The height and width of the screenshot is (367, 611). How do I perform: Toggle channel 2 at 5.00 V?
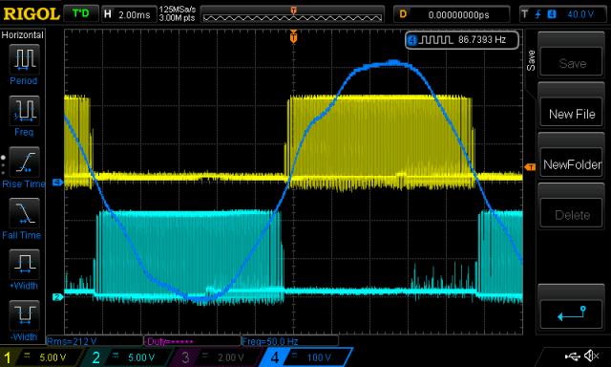click(129, 356)
